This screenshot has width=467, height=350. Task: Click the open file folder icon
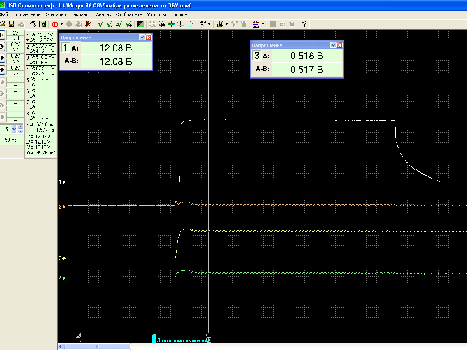click(2, 24)
